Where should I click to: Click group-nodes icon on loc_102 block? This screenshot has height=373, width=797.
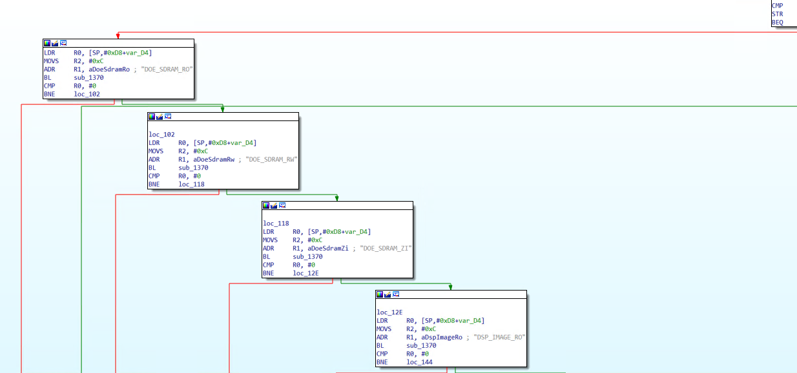(169, 117)
